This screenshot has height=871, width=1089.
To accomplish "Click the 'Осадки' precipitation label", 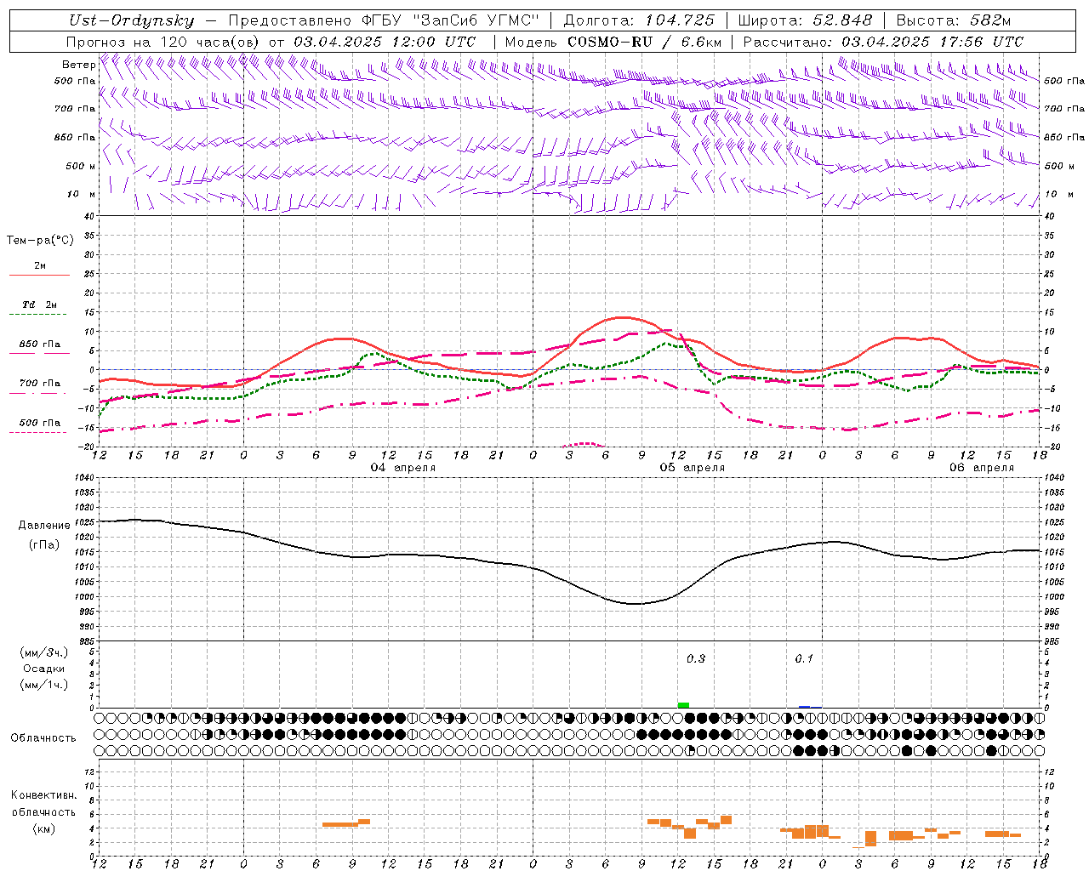I will pyautogui.click(x=43, y=669).
